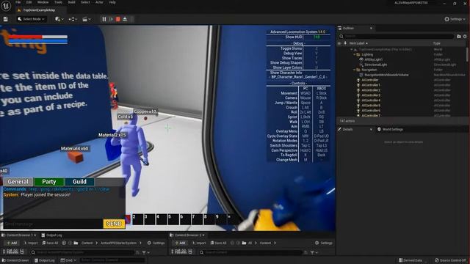This screenshot has width=470, height=264.
Task: Sort by Type column header
Action: (x=437, y=43)
